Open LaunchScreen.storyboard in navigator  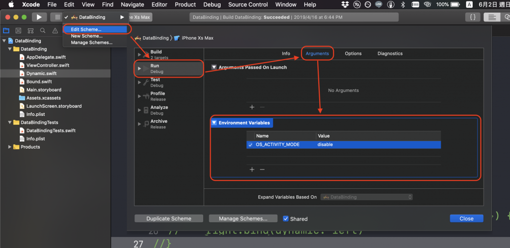click(x=54, y=106)
